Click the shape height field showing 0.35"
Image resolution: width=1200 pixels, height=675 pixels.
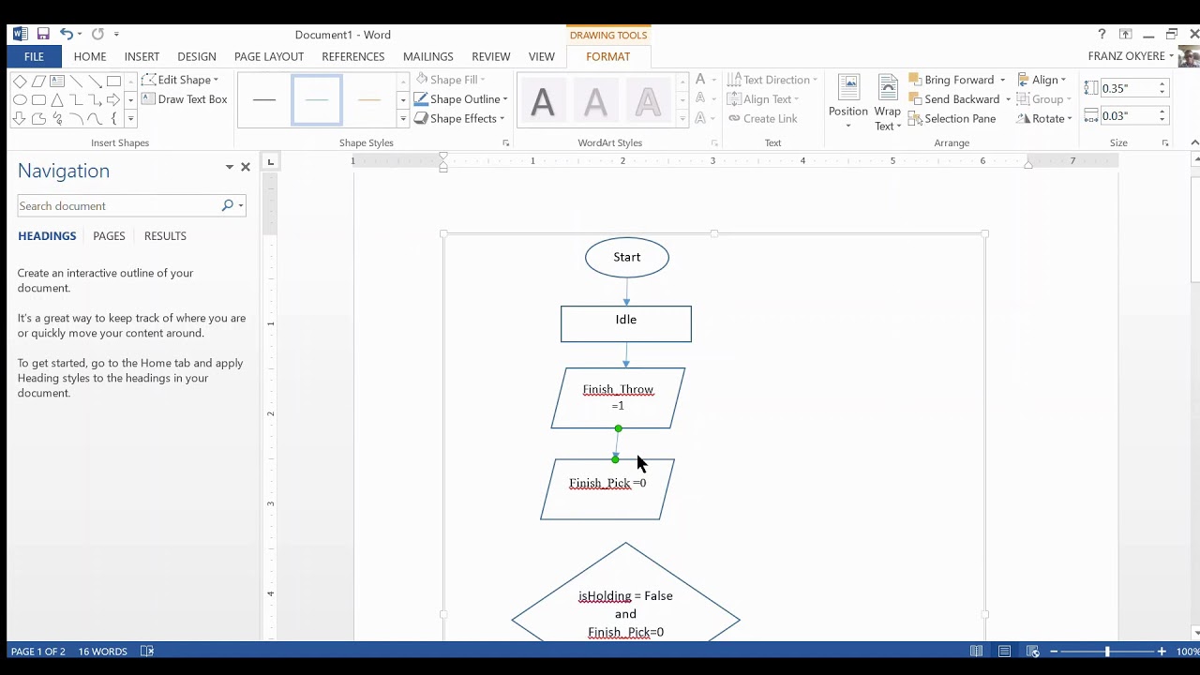tap(1128, 88)
